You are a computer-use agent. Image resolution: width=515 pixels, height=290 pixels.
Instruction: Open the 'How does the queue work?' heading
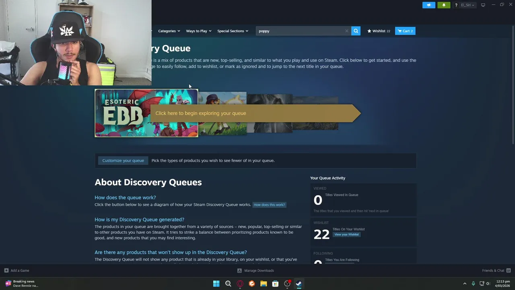[125, 197]
